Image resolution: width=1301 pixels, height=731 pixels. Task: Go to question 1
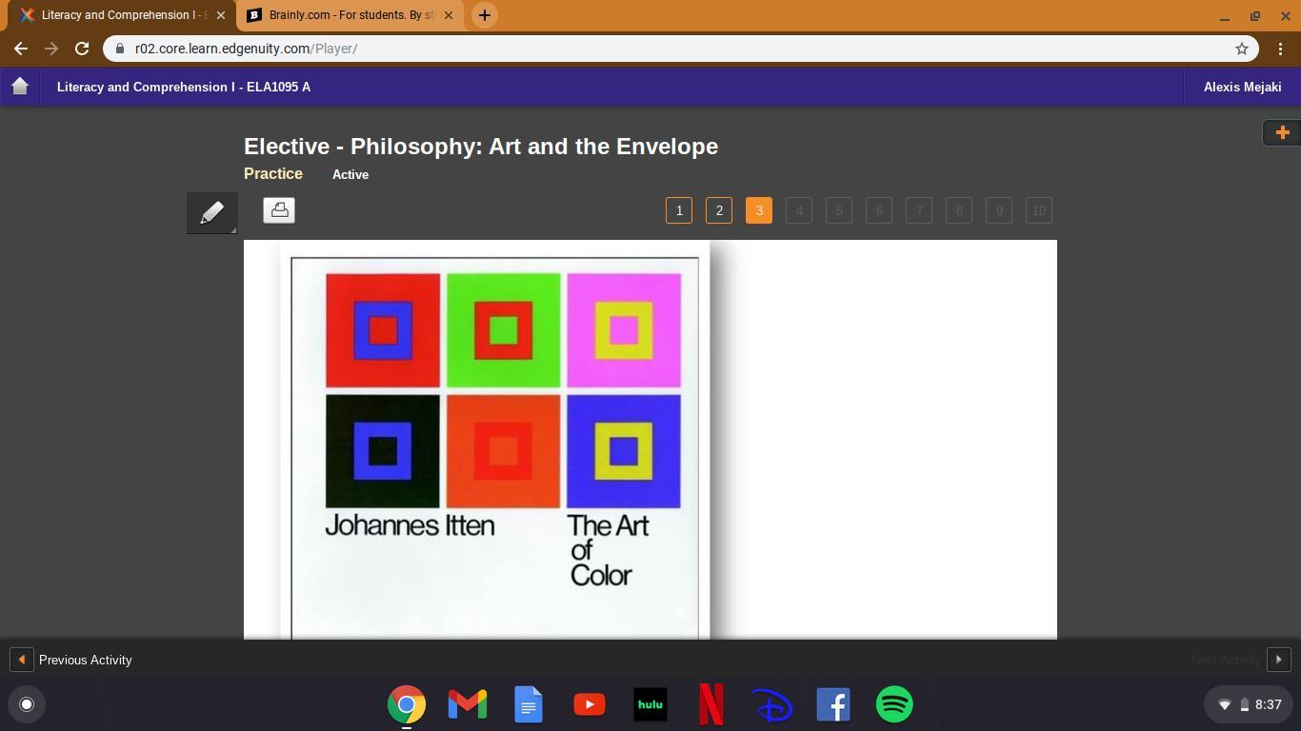coord(679,210)
